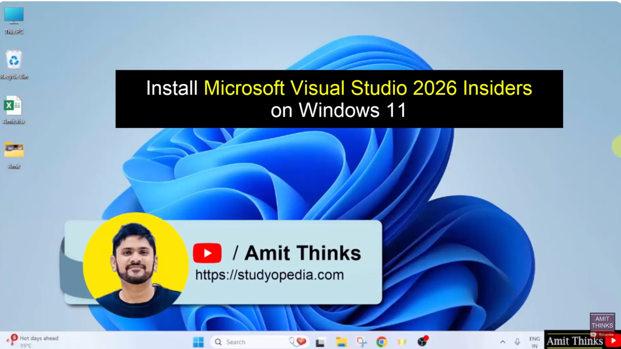The image size is (621, 349).
Task: Click the yellow taskbar app icon
Action: tap(402, 342)
